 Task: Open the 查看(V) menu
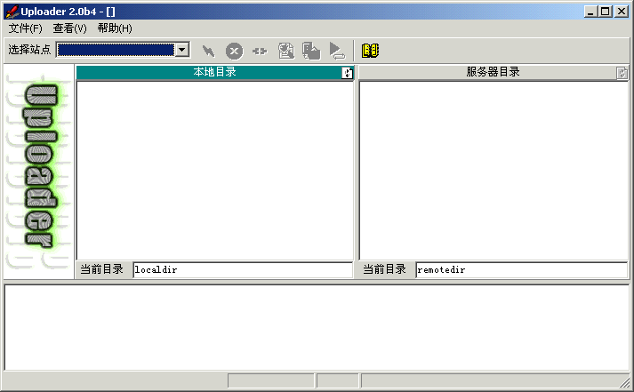pos(69,28)
